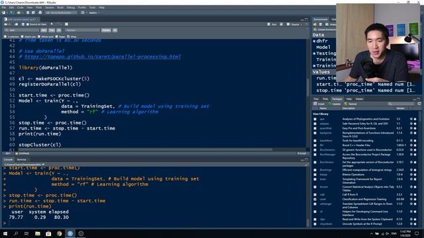Click the Replace text field

(x=82, y=30)
